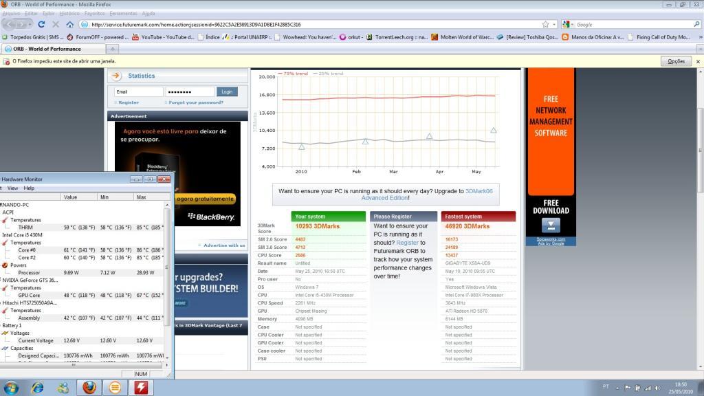Open the Register link under Email
Viewport: 704px width, 396px height.
point(129,102)
